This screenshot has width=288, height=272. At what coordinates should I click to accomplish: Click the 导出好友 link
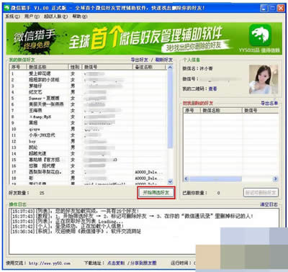140,60
